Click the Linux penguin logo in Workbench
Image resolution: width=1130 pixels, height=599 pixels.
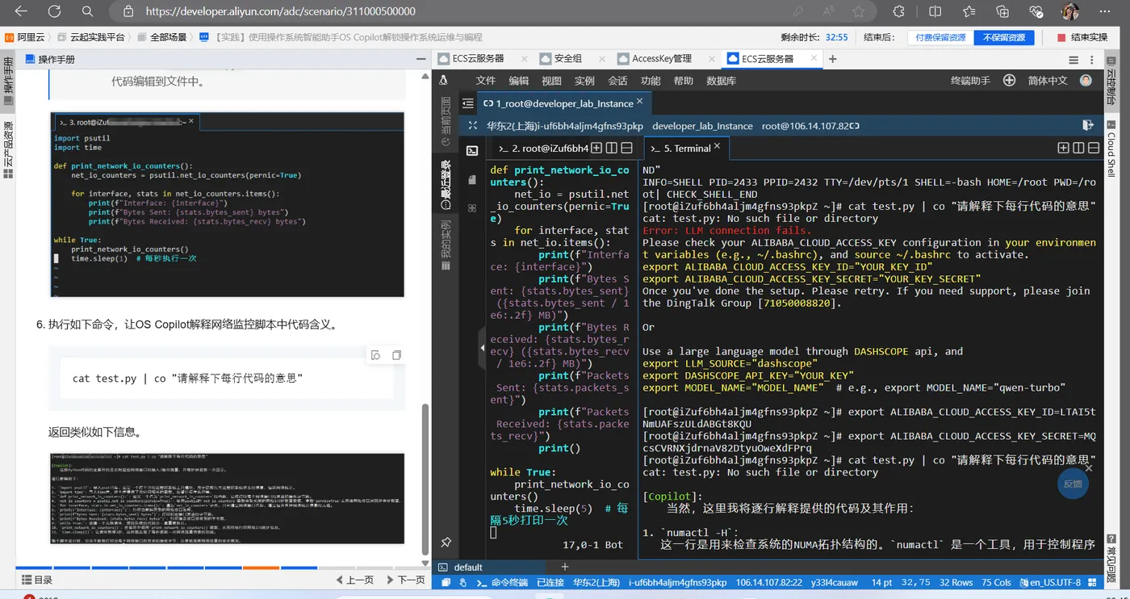tap(444, 80)
